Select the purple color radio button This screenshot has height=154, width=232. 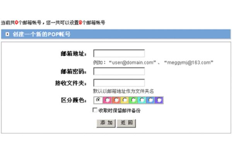(x=159, y=100)
